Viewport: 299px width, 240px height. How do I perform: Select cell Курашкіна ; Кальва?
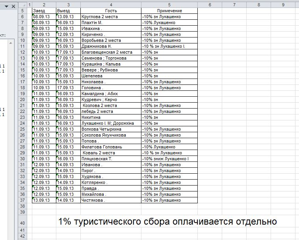point(111,64)
